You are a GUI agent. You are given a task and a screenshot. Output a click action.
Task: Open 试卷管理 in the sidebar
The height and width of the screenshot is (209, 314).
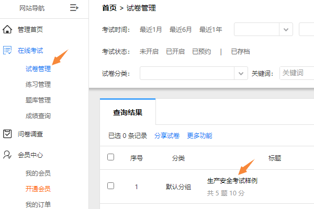[38, 69]
